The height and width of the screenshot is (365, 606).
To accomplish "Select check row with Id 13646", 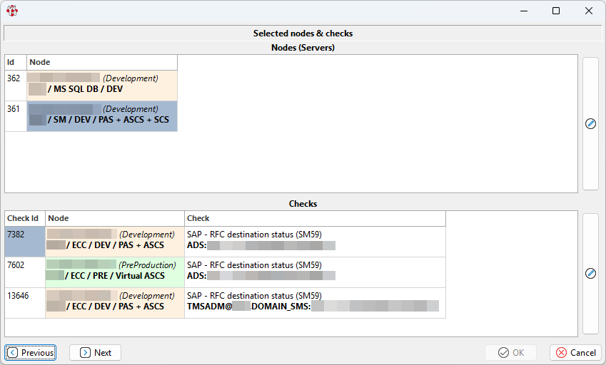I will click(x=24, y=302).
